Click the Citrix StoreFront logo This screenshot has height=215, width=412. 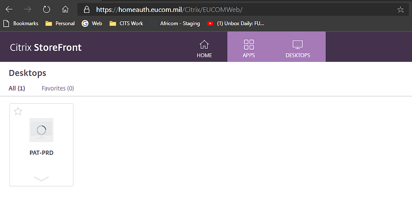tap(46, 47)
